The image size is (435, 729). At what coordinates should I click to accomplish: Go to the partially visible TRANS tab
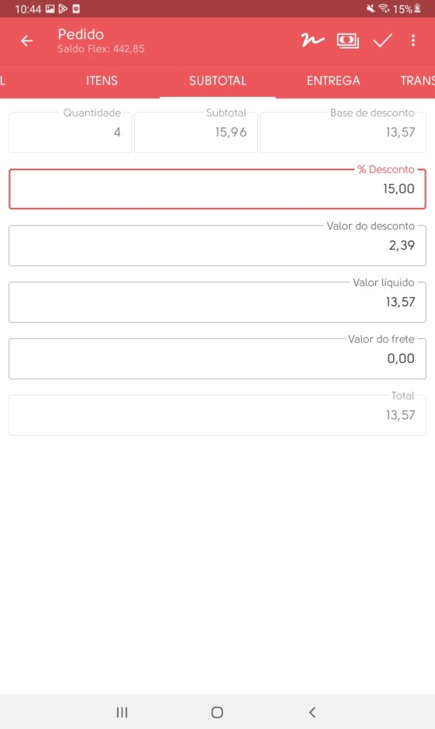tap(417, 80)
